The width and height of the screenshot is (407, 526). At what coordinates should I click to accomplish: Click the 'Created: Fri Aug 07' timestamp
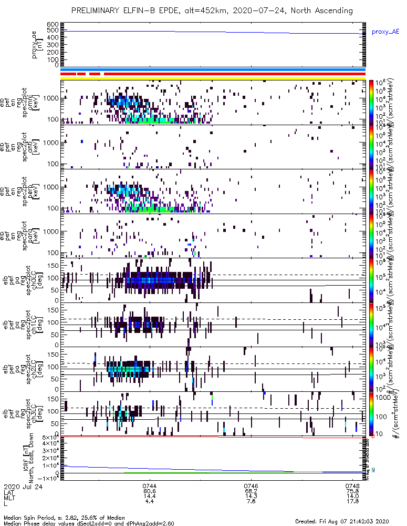tap(342, 521)
